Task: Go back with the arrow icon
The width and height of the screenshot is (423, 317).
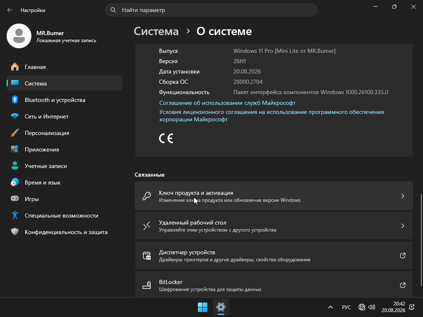Action: pos(10,10)
